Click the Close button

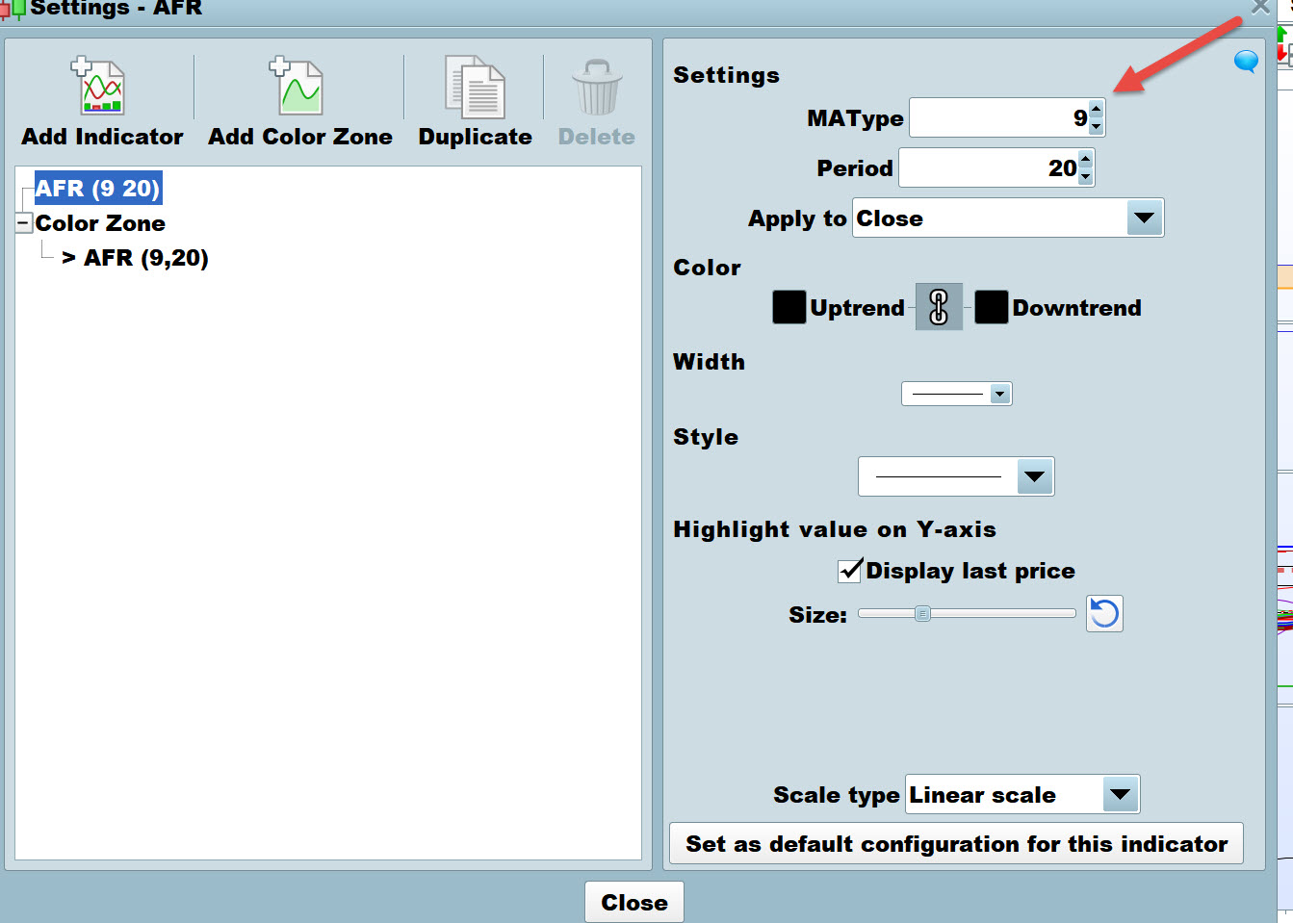tap(634, 902)
